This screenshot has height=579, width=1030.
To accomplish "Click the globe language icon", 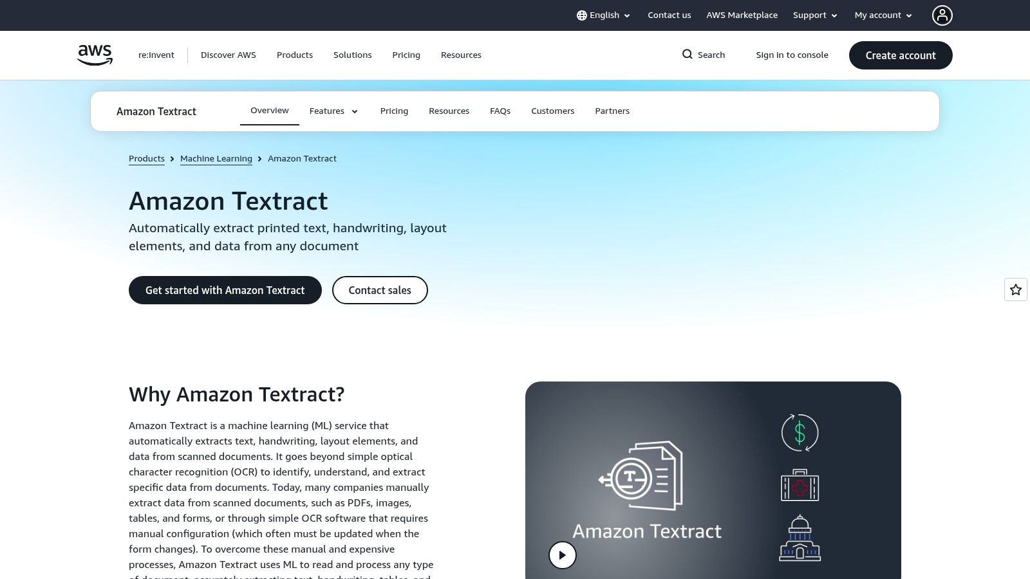I will coord(582,15).
